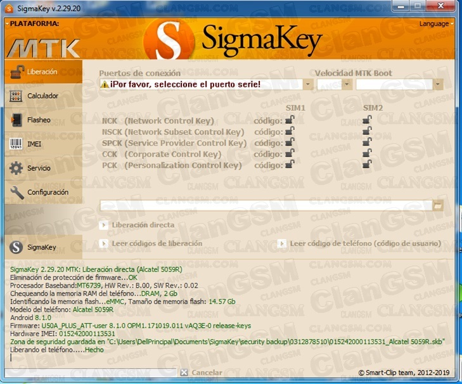The height and width of the screenshot is (384, 462).
Task: Click log line starting with Firmware: U50A_PLUS_ATT
Action: (x=131, y=326)
